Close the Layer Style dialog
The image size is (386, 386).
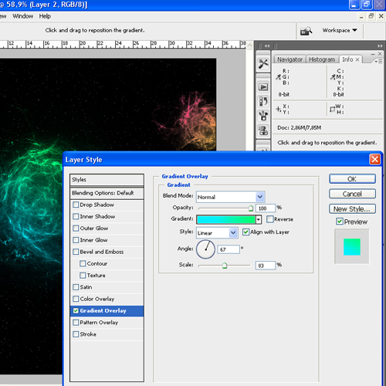(x=374, y=159)
